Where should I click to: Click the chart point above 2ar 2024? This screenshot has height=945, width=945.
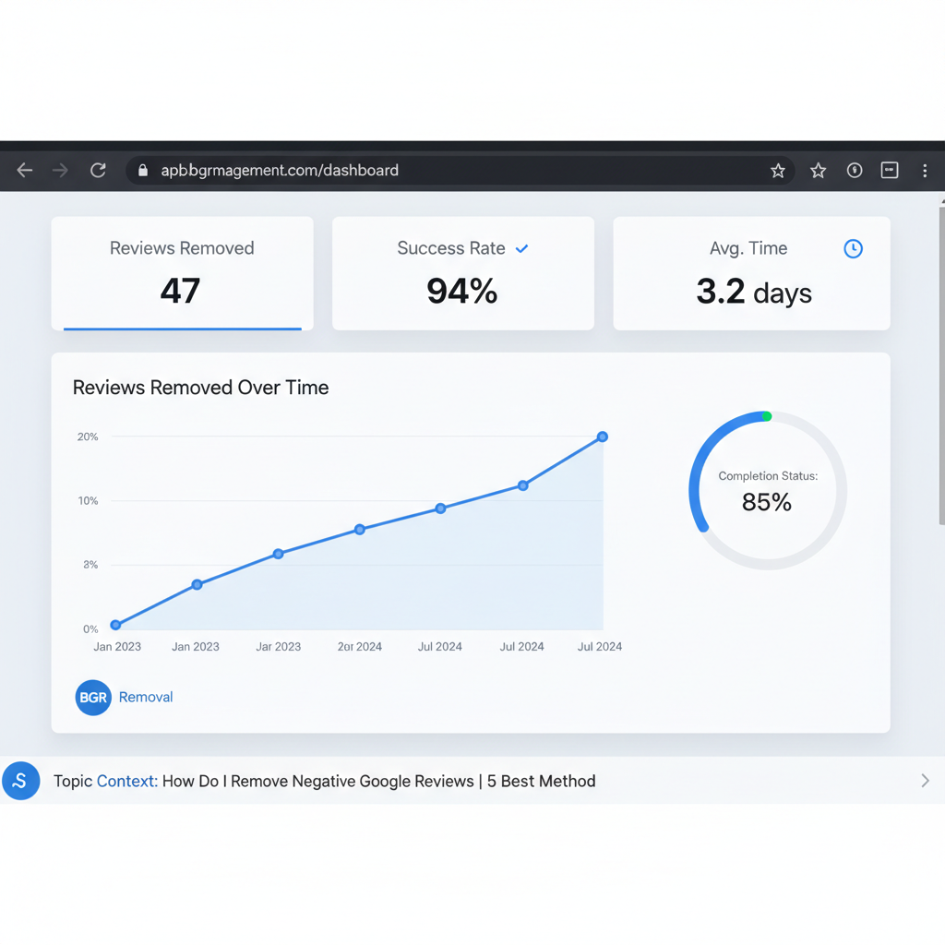[x=360, y=530]
